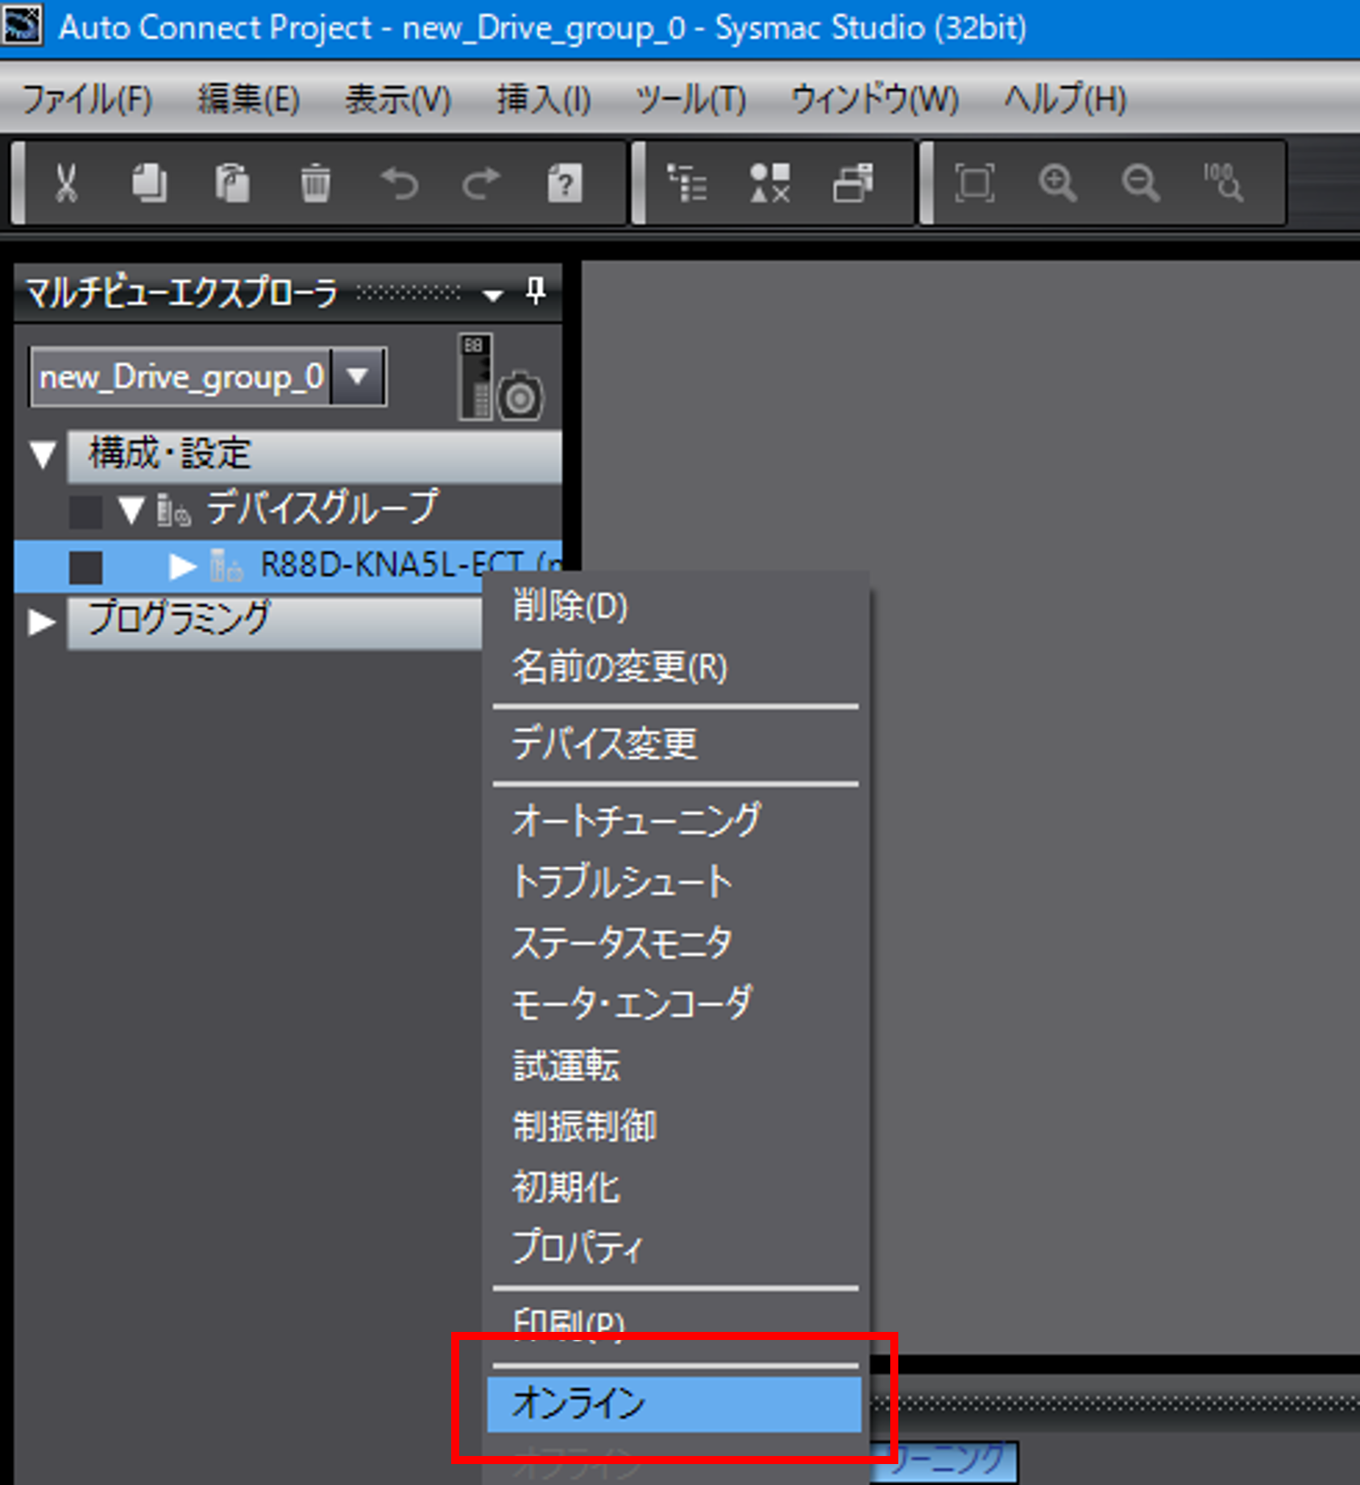
Task: Click the Delete trash can icon
Action: (x=315, y=183)
